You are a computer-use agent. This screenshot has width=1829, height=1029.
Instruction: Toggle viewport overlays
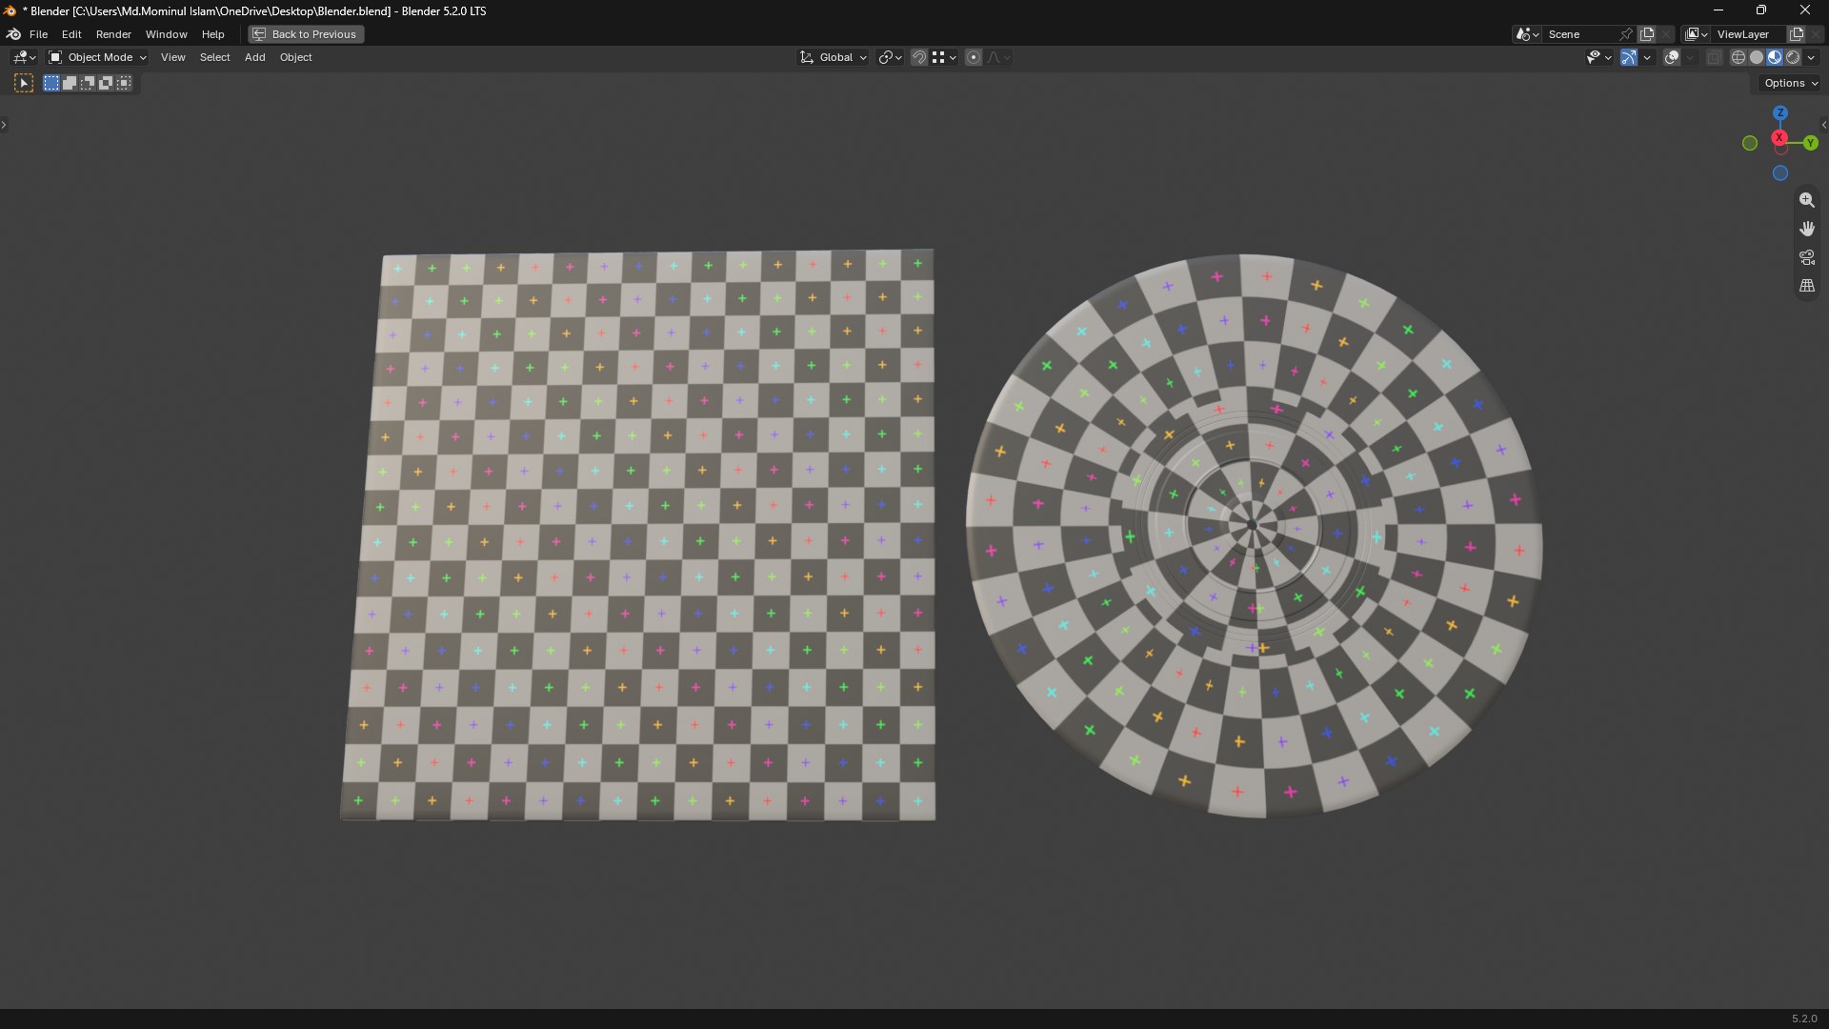pyautogui.click(x=1672, y=58)
